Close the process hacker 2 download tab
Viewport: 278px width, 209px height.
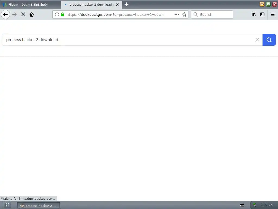coord(117,5)
